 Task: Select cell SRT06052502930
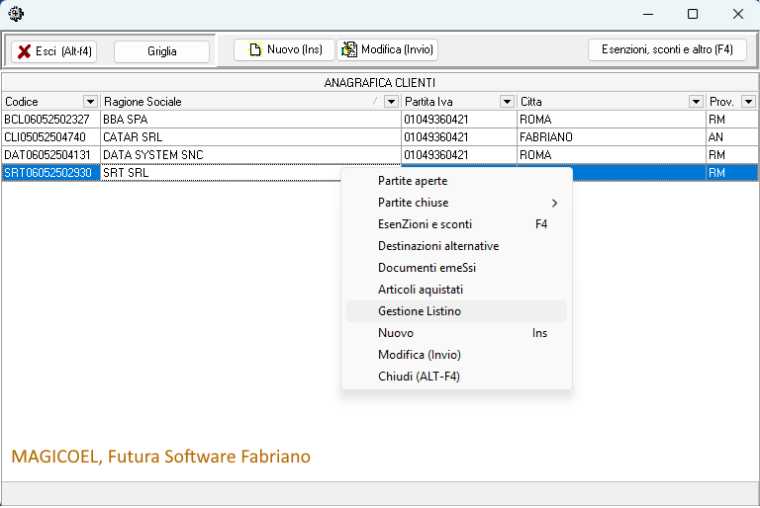click(x=50, y=173)
